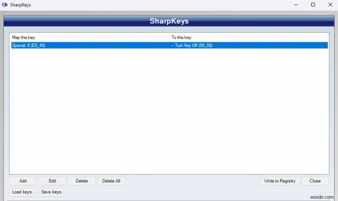Close the SharpKeys window with the X
Viewport: 338px width, 201px height.
(330, 5)
